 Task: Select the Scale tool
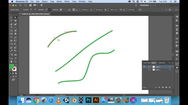[x=15, y=38]
